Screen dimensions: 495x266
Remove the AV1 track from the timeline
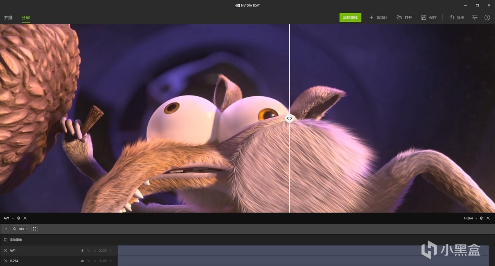pyautogui.click(x=5, y=251)
